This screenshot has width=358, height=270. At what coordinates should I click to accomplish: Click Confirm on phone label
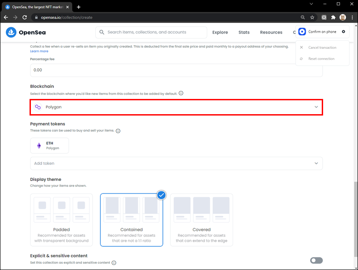point(322,31)
